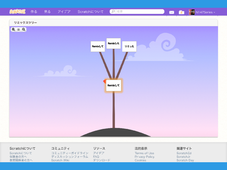
Task: Open ScratchEd footer link
Action: (x=184, y=153)
